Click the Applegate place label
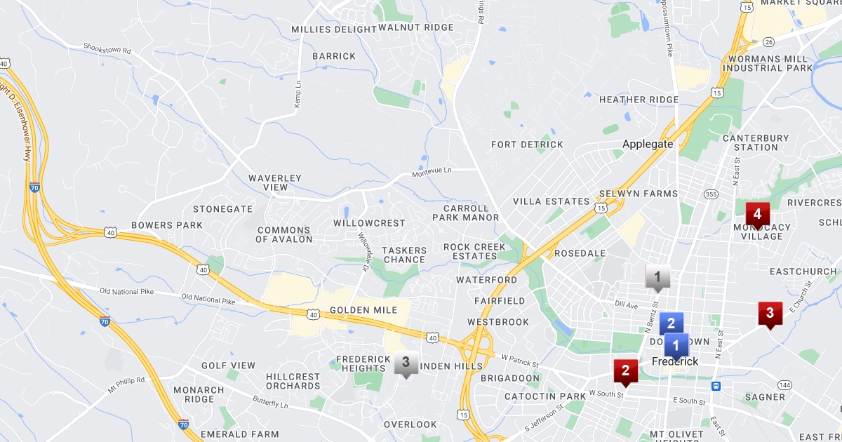Screen dimensions: 842x442 point(648,144)
